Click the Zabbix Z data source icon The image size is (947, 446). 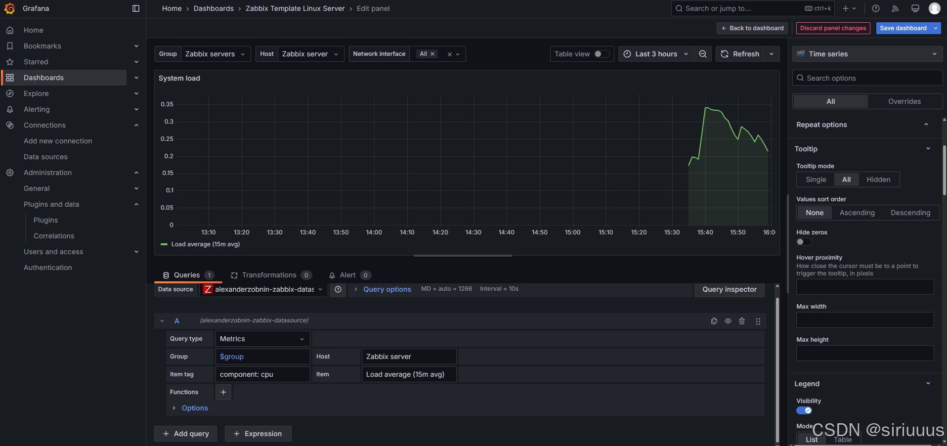(208, 289)
